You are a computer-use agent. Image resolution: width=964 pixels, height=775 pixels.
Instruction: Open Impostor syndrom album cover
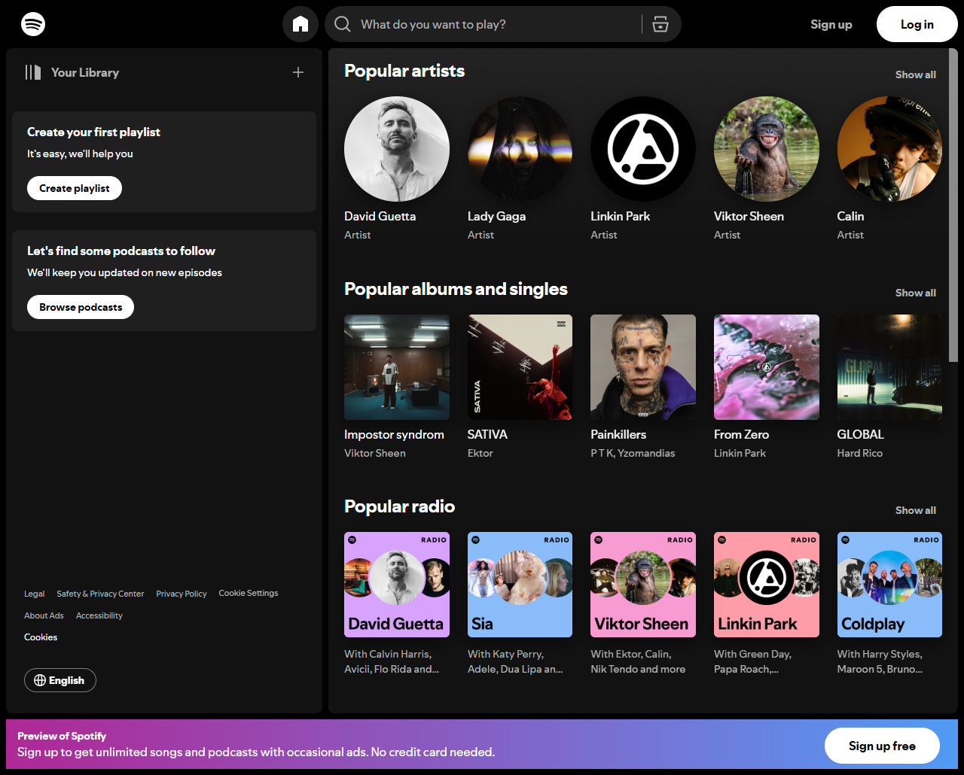(x=397, y=367)
